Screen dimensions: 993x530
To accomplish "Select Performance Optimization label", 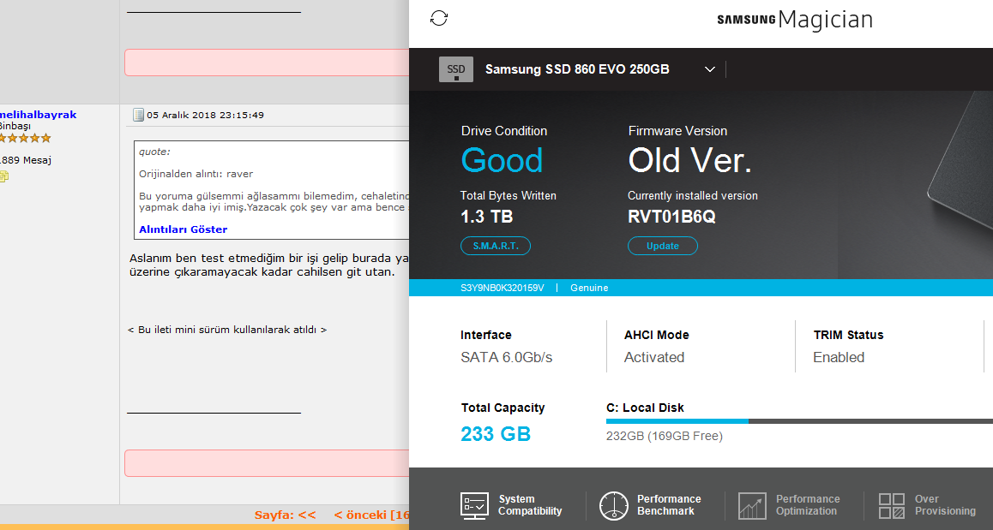I will tap(808, 504).
